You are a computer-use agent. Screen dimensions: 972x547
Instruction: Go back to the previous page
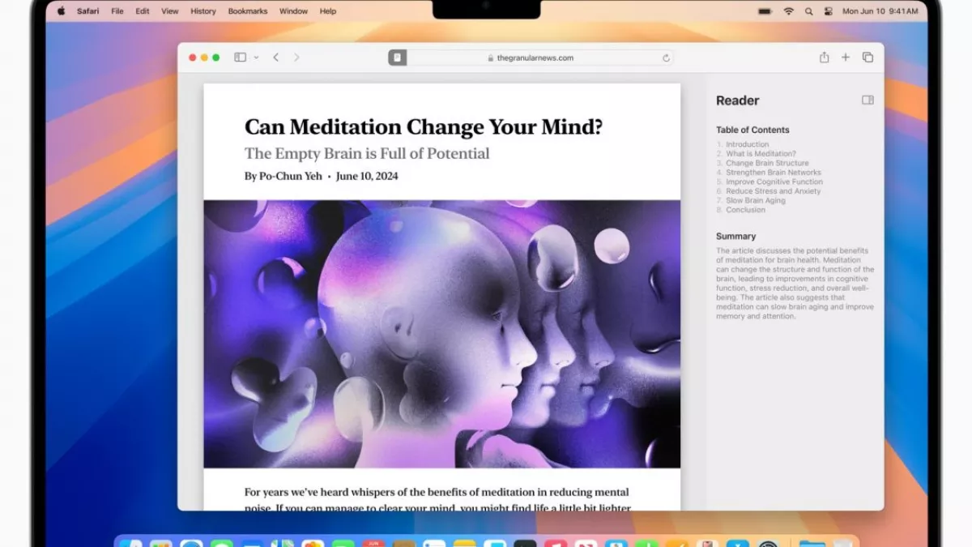tap(276, 58)
